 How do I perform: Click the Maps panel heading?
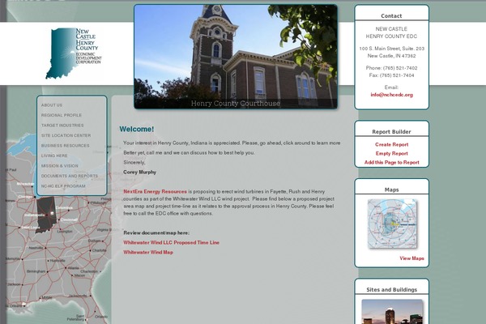391,190
